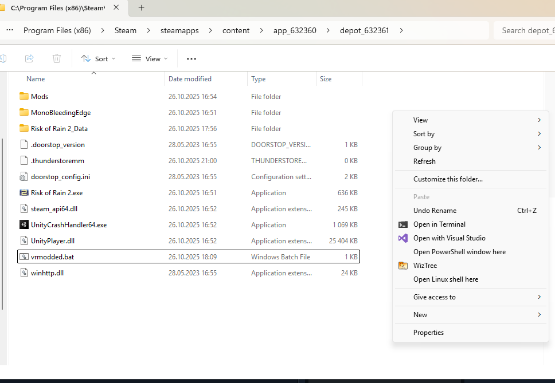Choose the WizTree menu entry
Screen dimensions: 555x383
pyautogui.click(x=471, y=266)
